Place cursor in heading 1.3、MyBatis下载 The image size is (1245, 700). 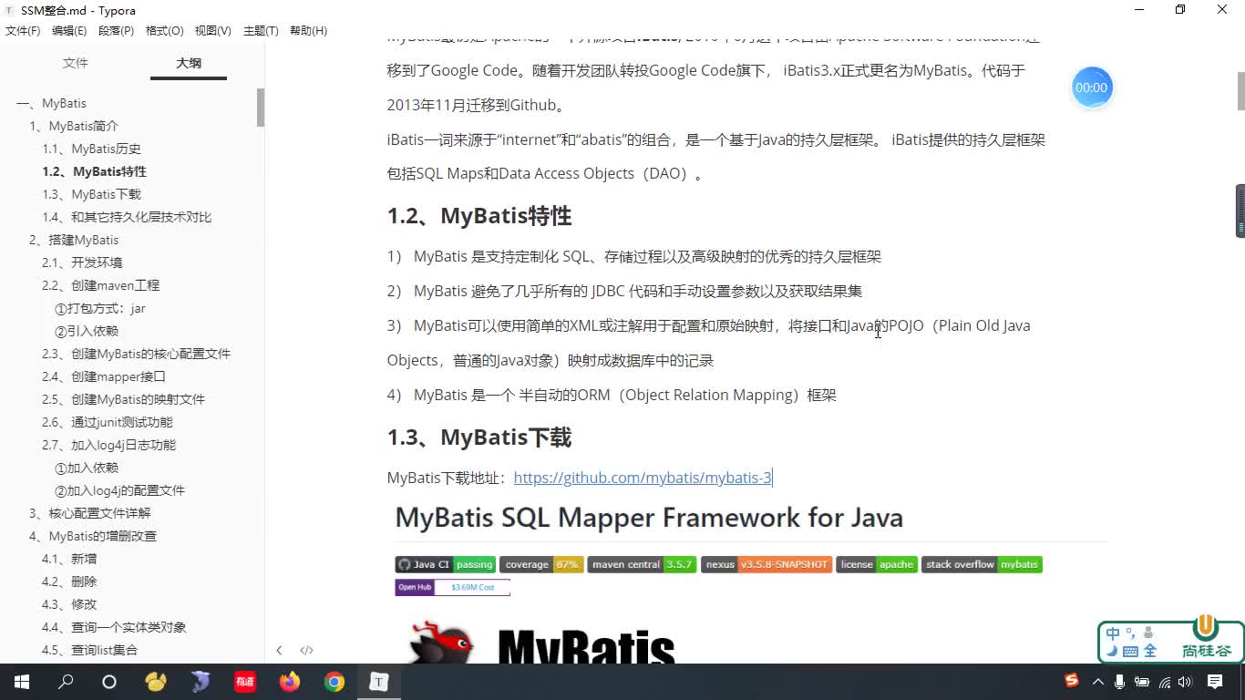click(479, 437)
